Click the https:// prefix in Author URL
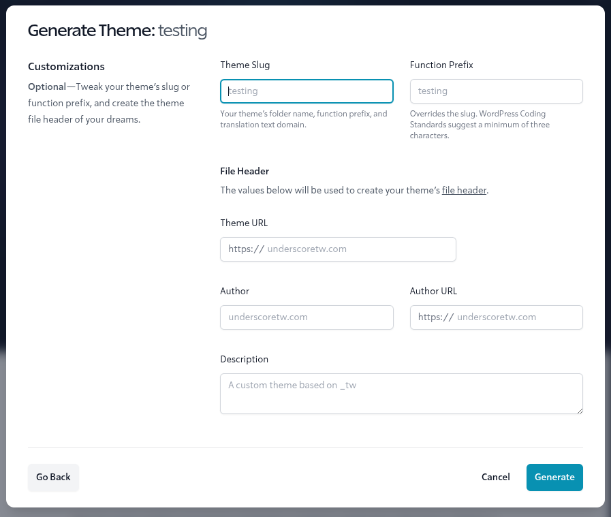This screenshot has width=611, height=517. (435, 317)
